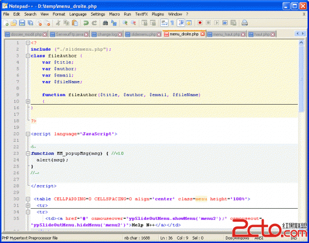
Task: Open the Plugins menu
Action: 158,14
